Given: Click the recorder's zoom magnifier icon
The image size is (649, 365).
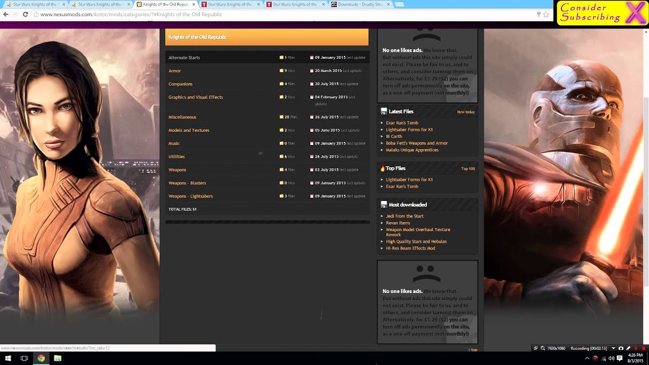Looking at the screenshot, I should [x=543, y=348].
